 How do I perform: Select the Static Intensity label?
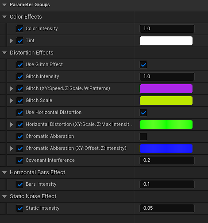42,208
